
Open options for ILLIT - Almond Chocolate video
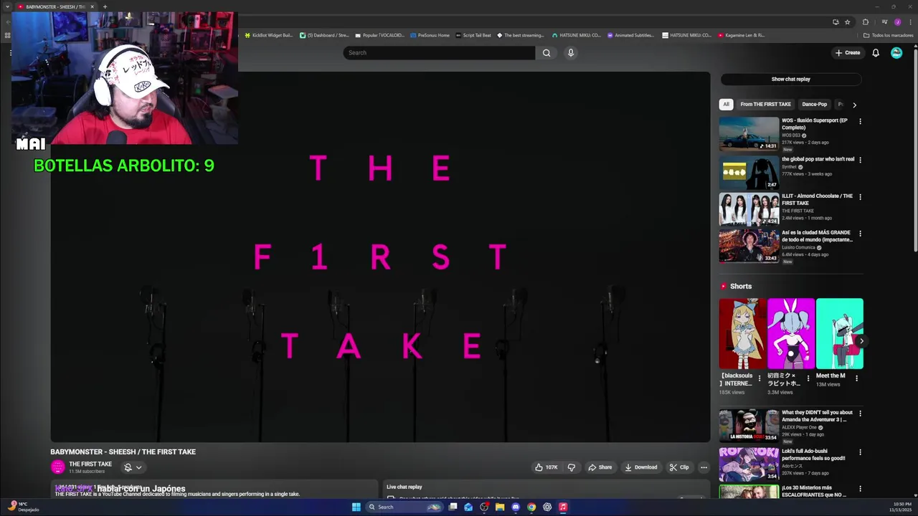860,197
